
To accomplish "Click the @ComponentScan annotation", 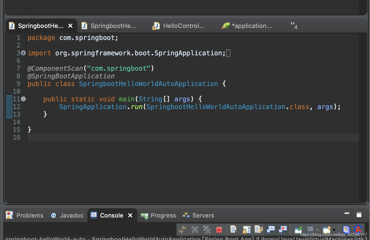I will click(x=55, y=68).
